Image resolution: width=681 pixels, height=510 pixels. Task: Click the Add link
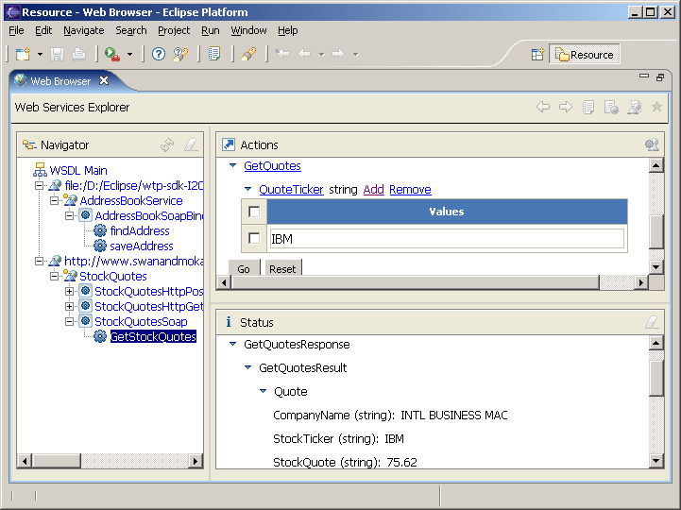[x=373, y=190]
